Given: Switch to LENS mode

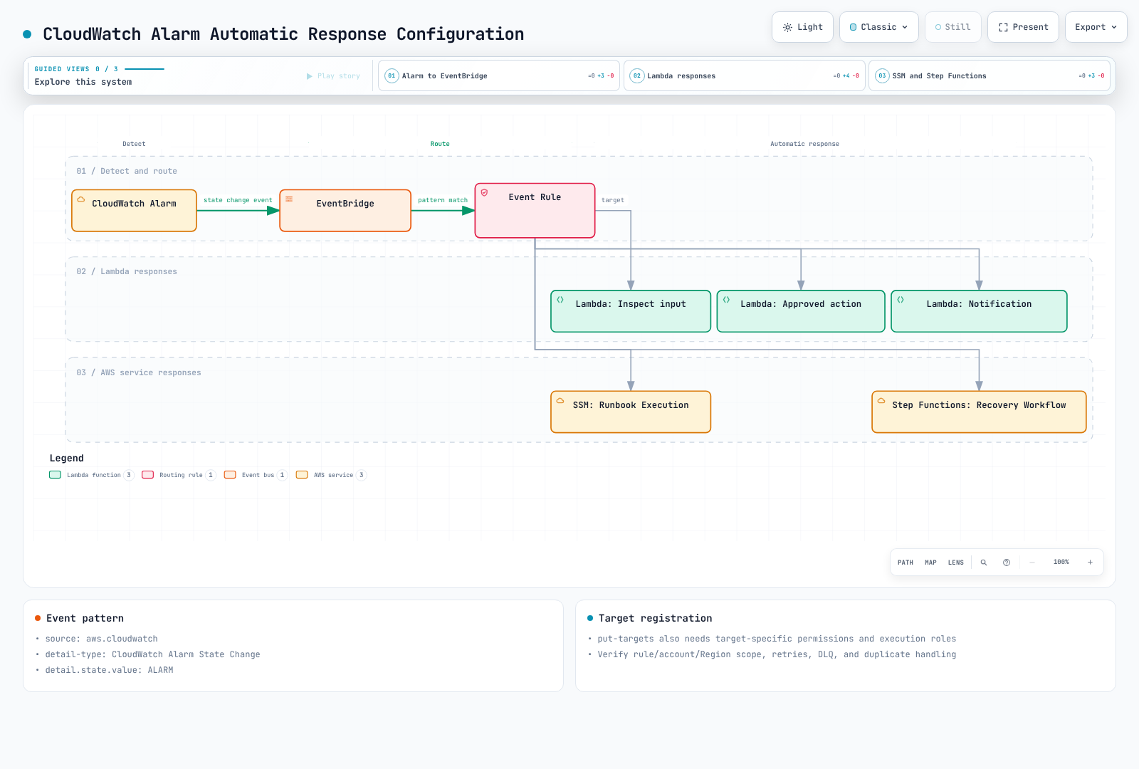Looking at the screenshot, I should (x=956, y=563).
